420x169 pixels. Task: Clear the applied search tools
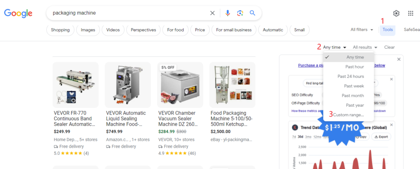coord(390,47)
